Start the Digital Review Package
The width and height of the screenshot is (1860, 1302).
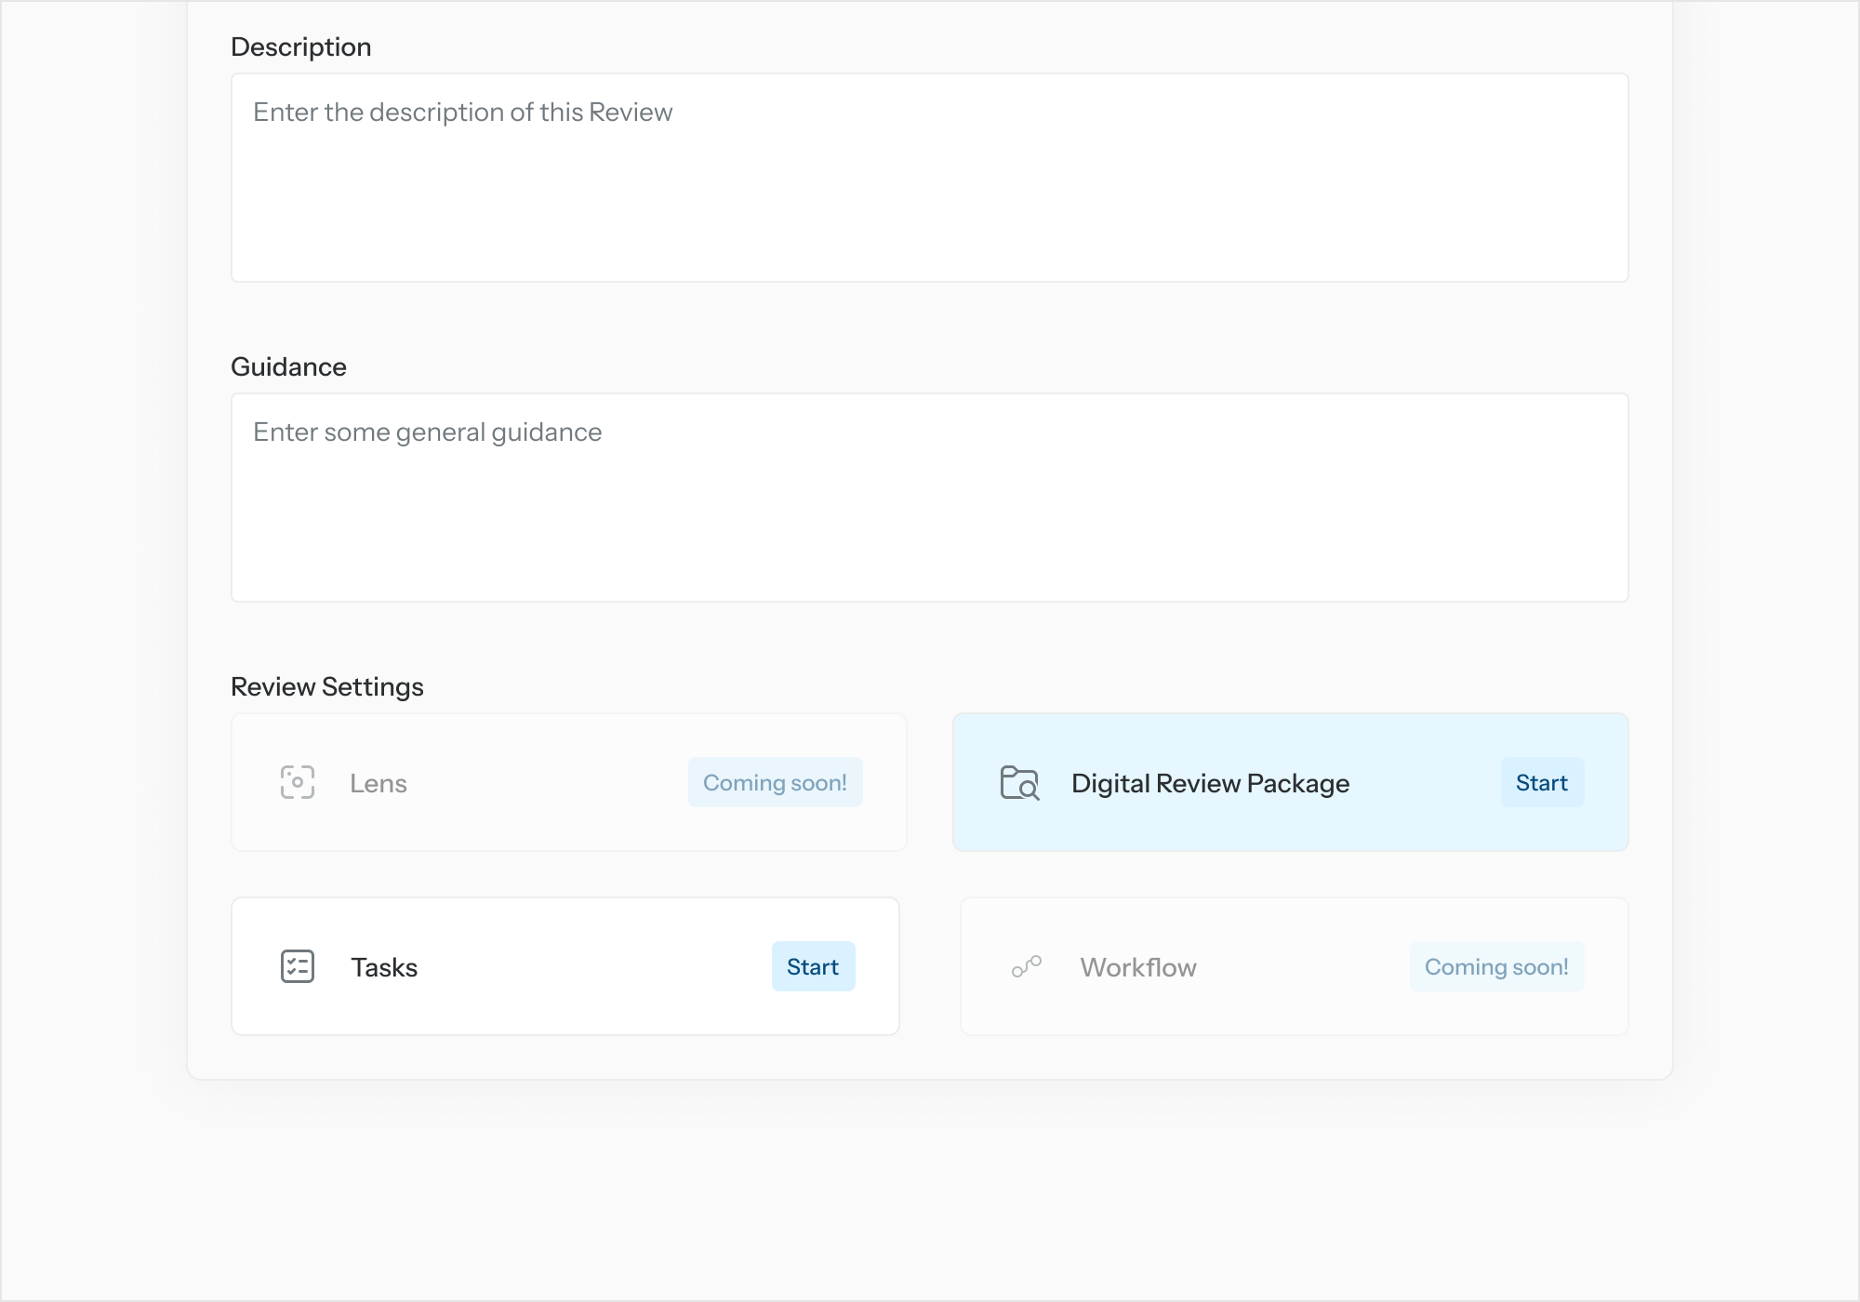[1541, 782]
